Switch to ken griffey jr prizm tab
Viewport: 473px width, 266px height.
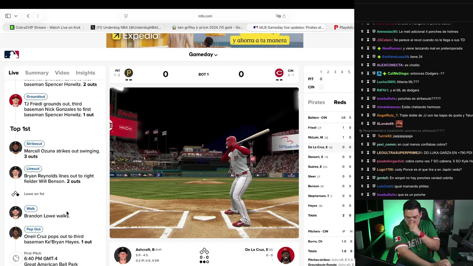click(x=208, y=27)
